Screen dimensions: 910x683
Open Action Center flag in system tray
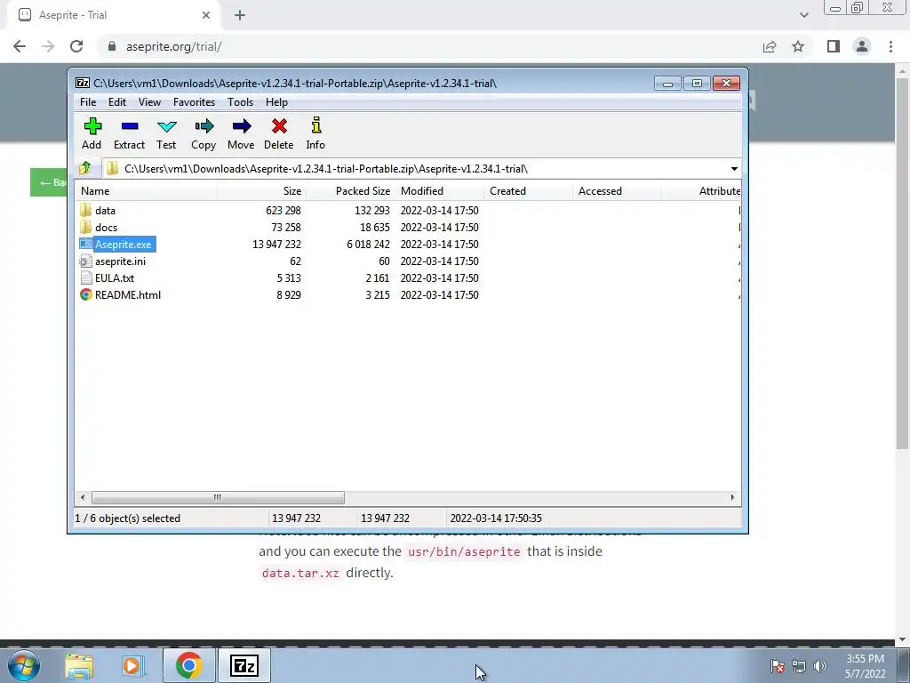(x=778, y=666)
